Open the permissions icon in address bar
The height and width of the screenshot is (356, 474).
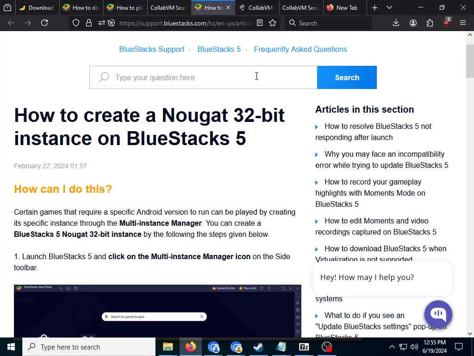[101, 23]
